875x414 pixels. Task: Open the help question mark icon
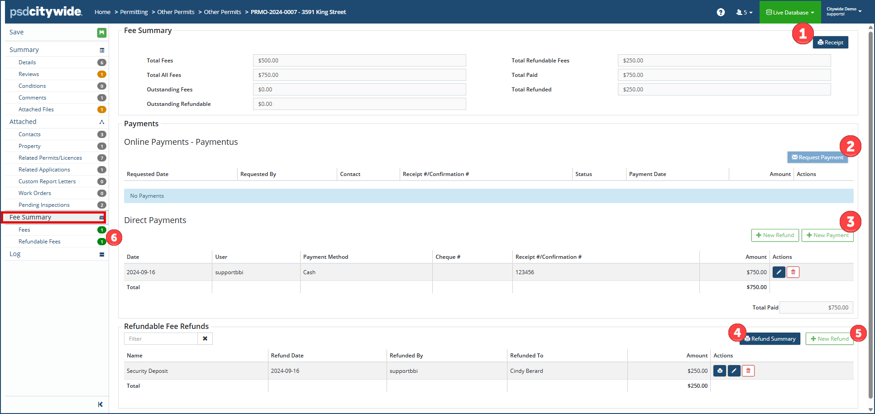721,12
